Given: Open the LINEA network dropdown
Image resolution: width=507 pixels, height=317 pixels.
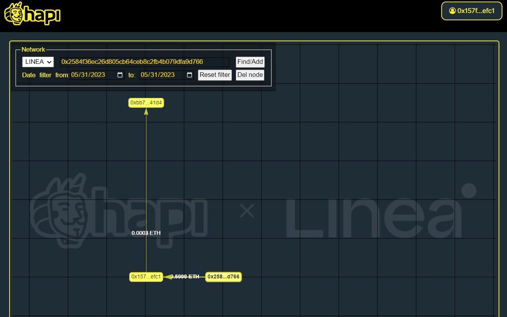Looking at the screenshot, I should coord(38,62).
